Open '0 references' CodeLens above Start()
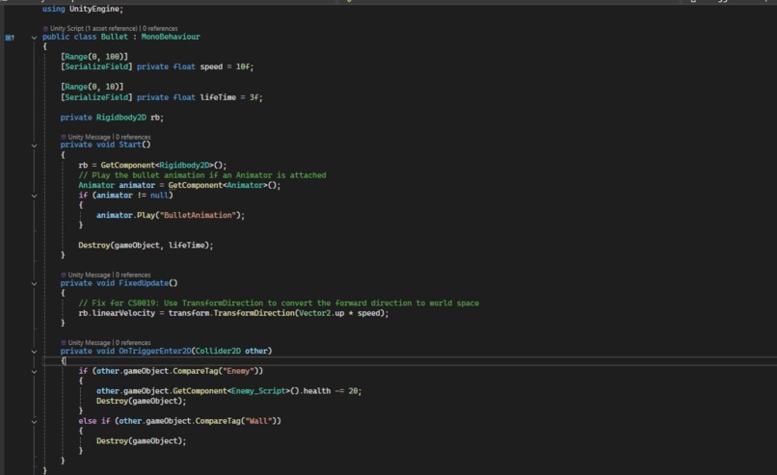The image size is (777, 475). pos(133,137)
